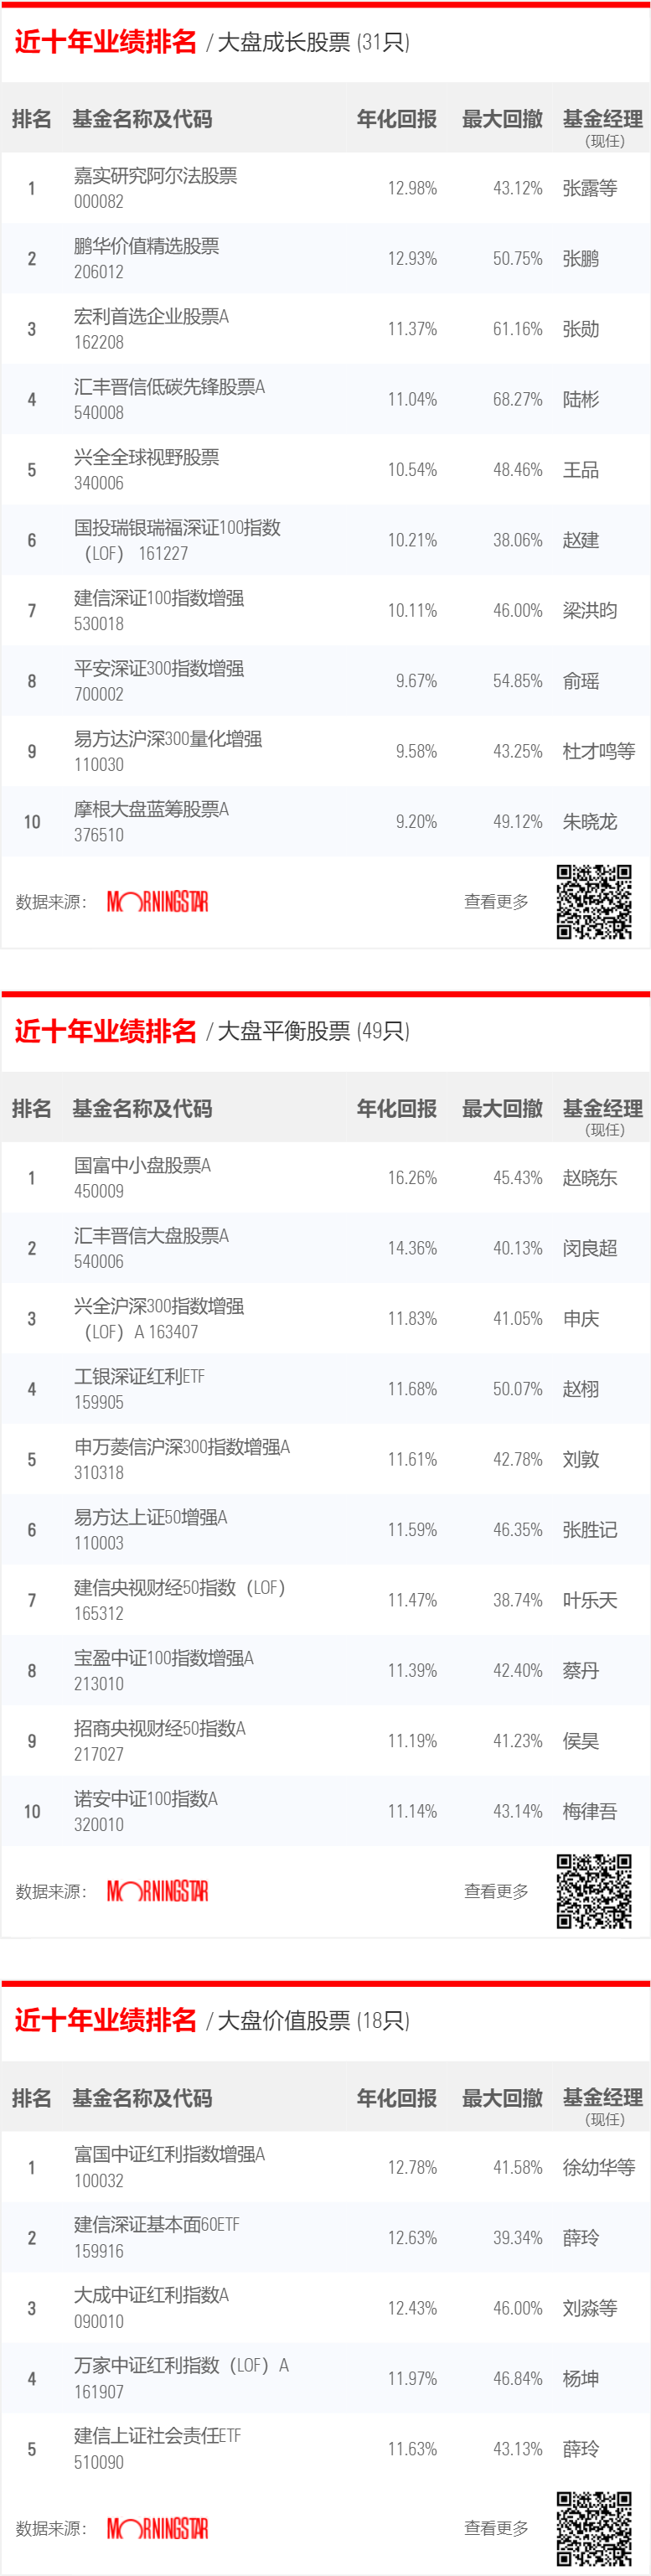
Task: Click the QR code under 大盘成长股票 table
Action: pyautogui.click(x=594, y=901)
